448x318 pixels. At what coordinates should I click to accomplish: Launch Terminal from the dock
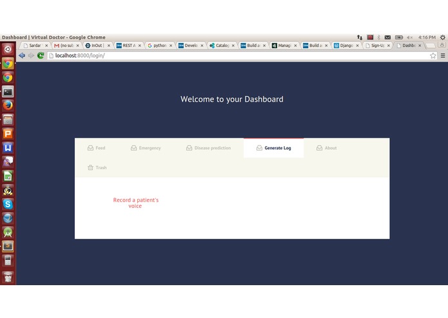(x=8, y=91)
